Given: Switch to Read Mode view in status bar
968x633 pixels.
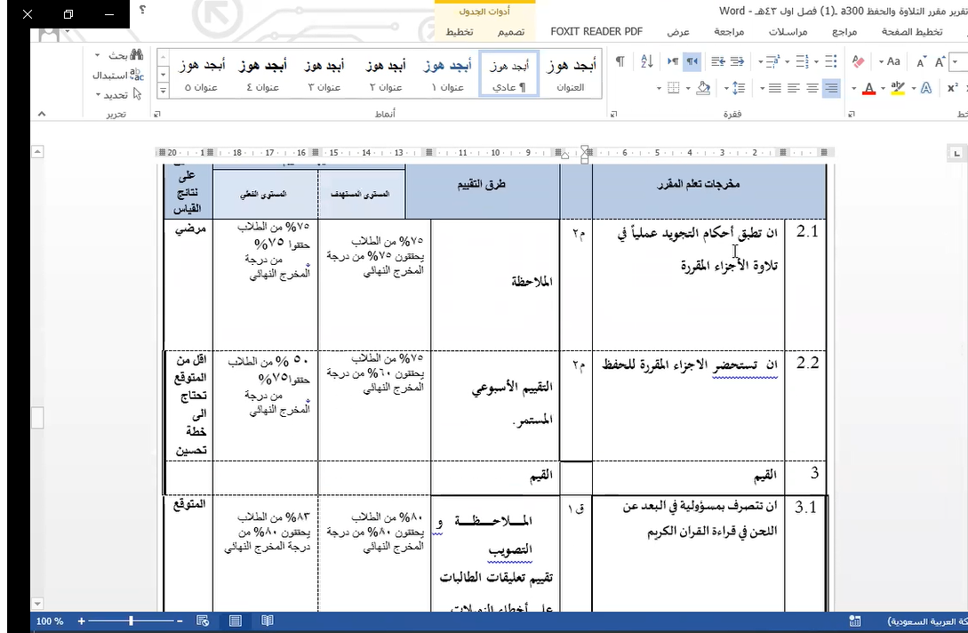Looking at the screenshot, I should click(267, 621).
